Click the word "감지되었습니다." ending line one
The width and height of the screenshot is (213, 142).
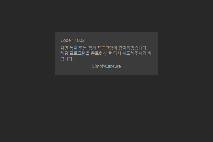tap(133, 48)
